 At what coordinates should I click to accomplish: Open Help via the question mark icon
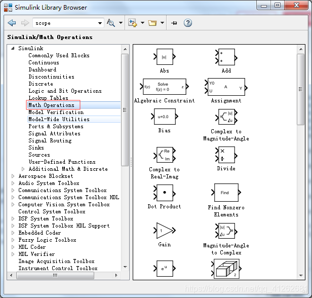(187, 23)
